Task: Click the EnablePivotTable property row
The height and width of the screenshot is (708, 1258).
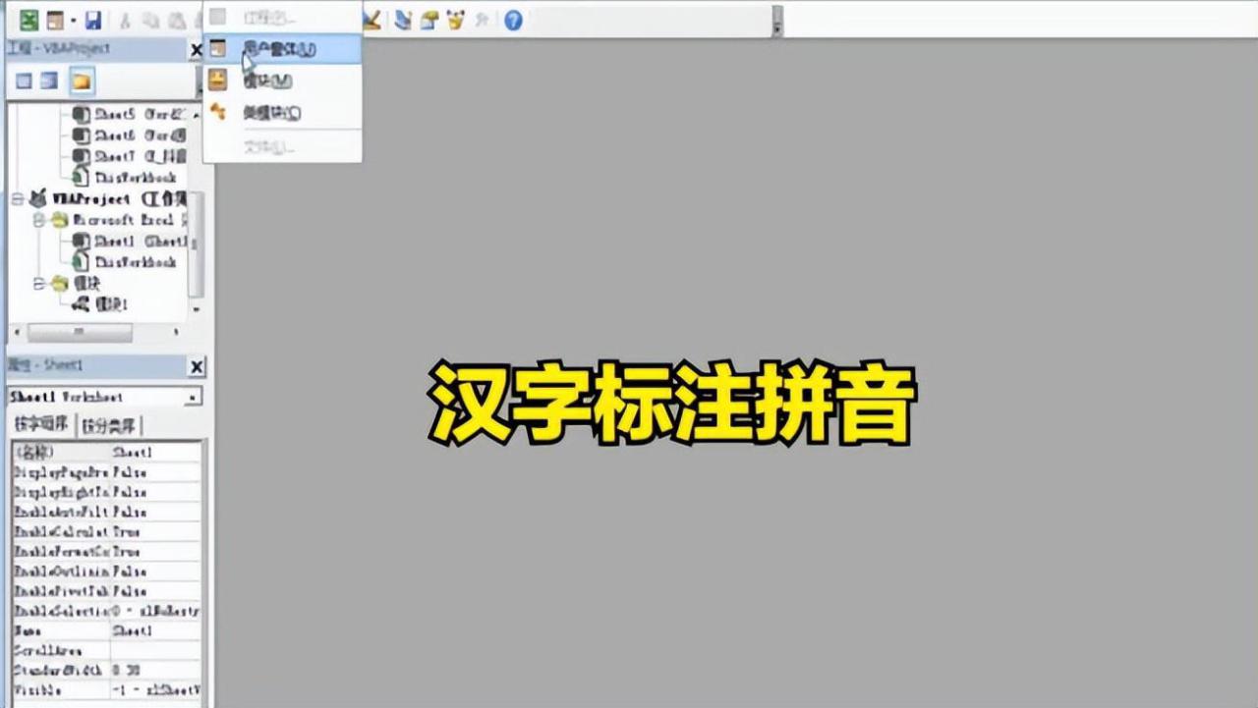Action: (x=106, y=591)
